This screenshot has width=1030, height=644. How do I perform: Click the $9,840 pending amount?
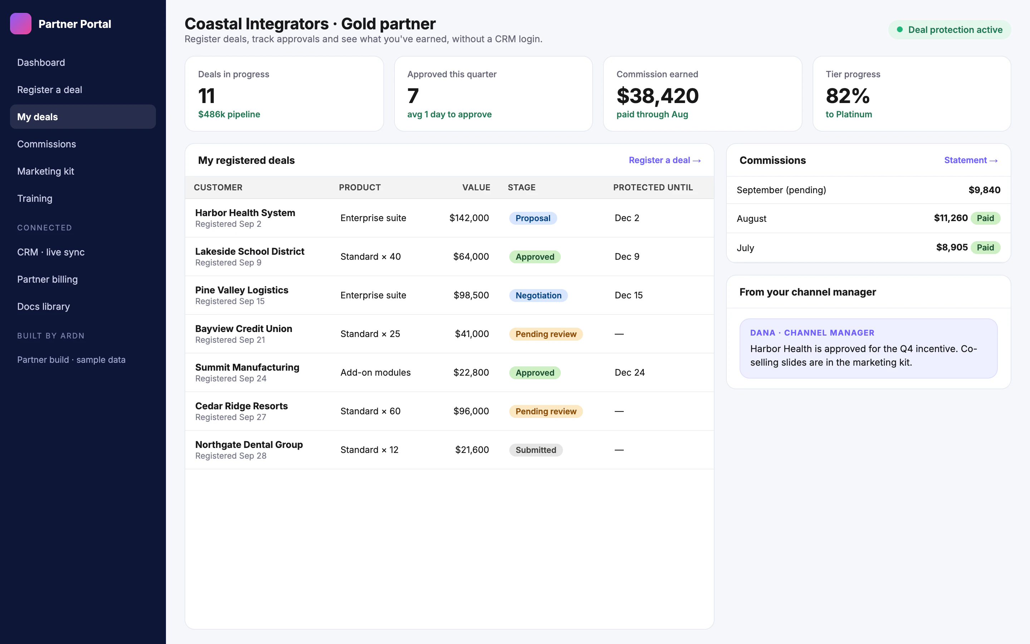pos(985,190)
